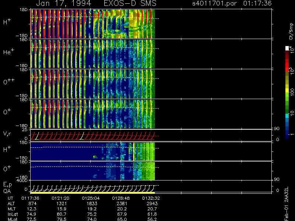This screenshot has width=295, height=221.
Task: Click the altitude value '2381'
Action: (122, 204)
